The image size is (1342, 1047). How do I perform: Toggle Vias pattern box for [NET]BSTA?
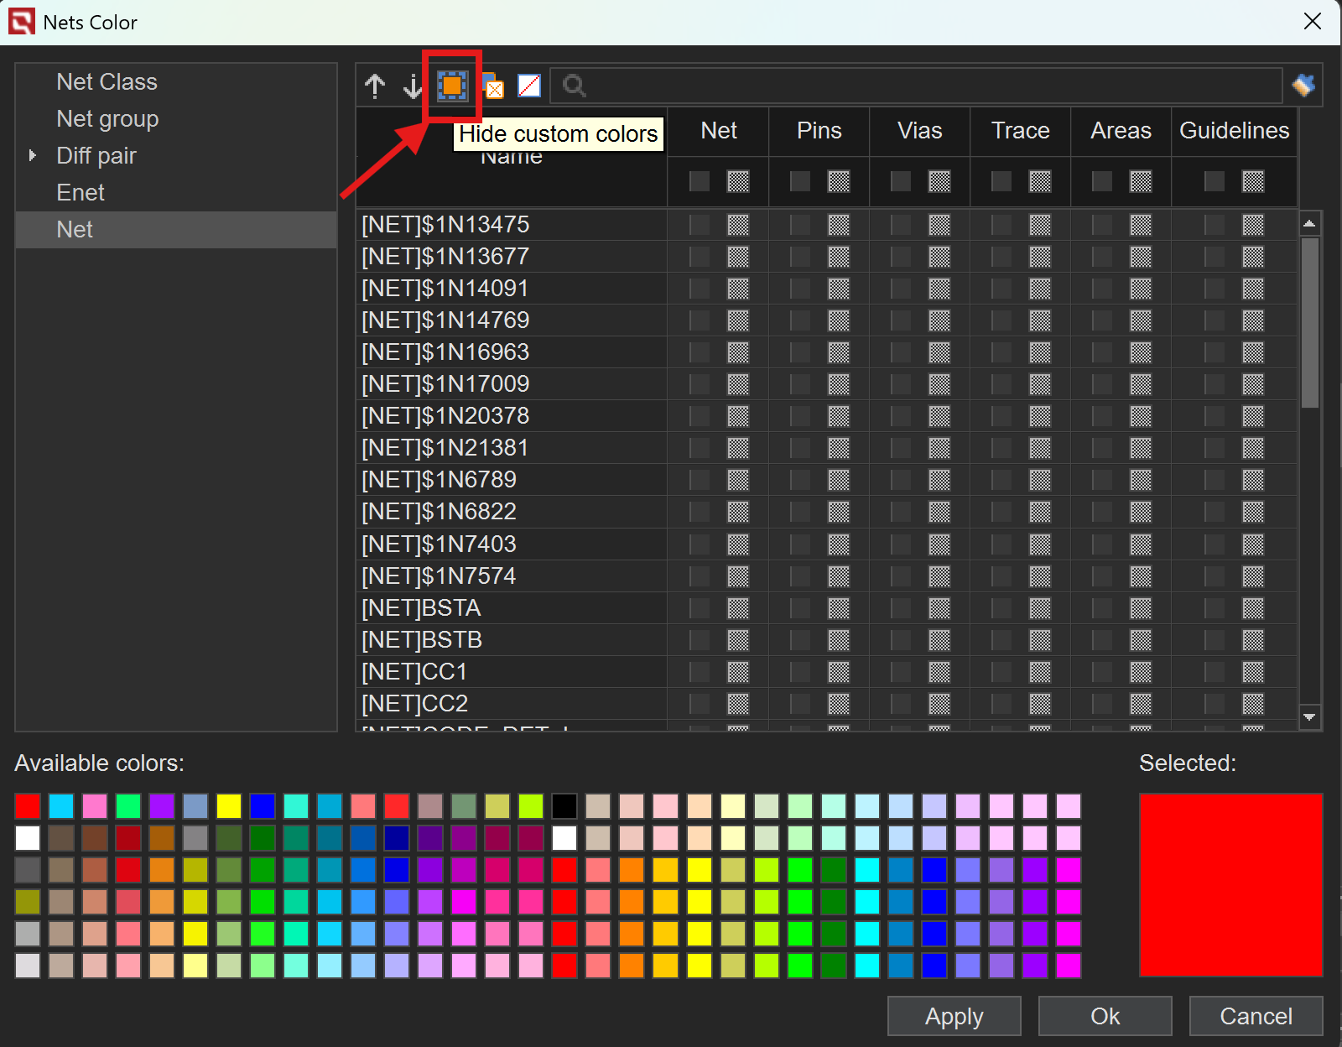(939, 608)
